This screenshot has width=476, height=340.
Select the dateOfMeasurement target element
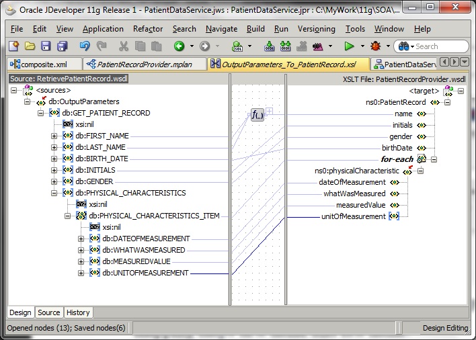(x=352, y=182)
